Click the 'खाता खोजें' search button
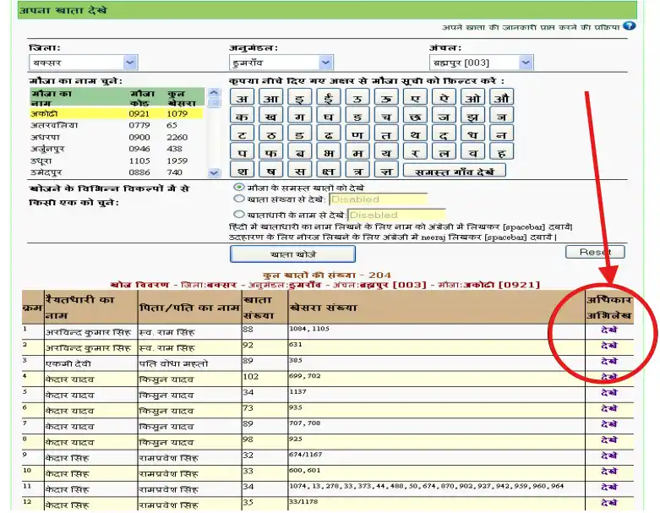Screen dimensions: 660x513 click(x=292, y=254)
